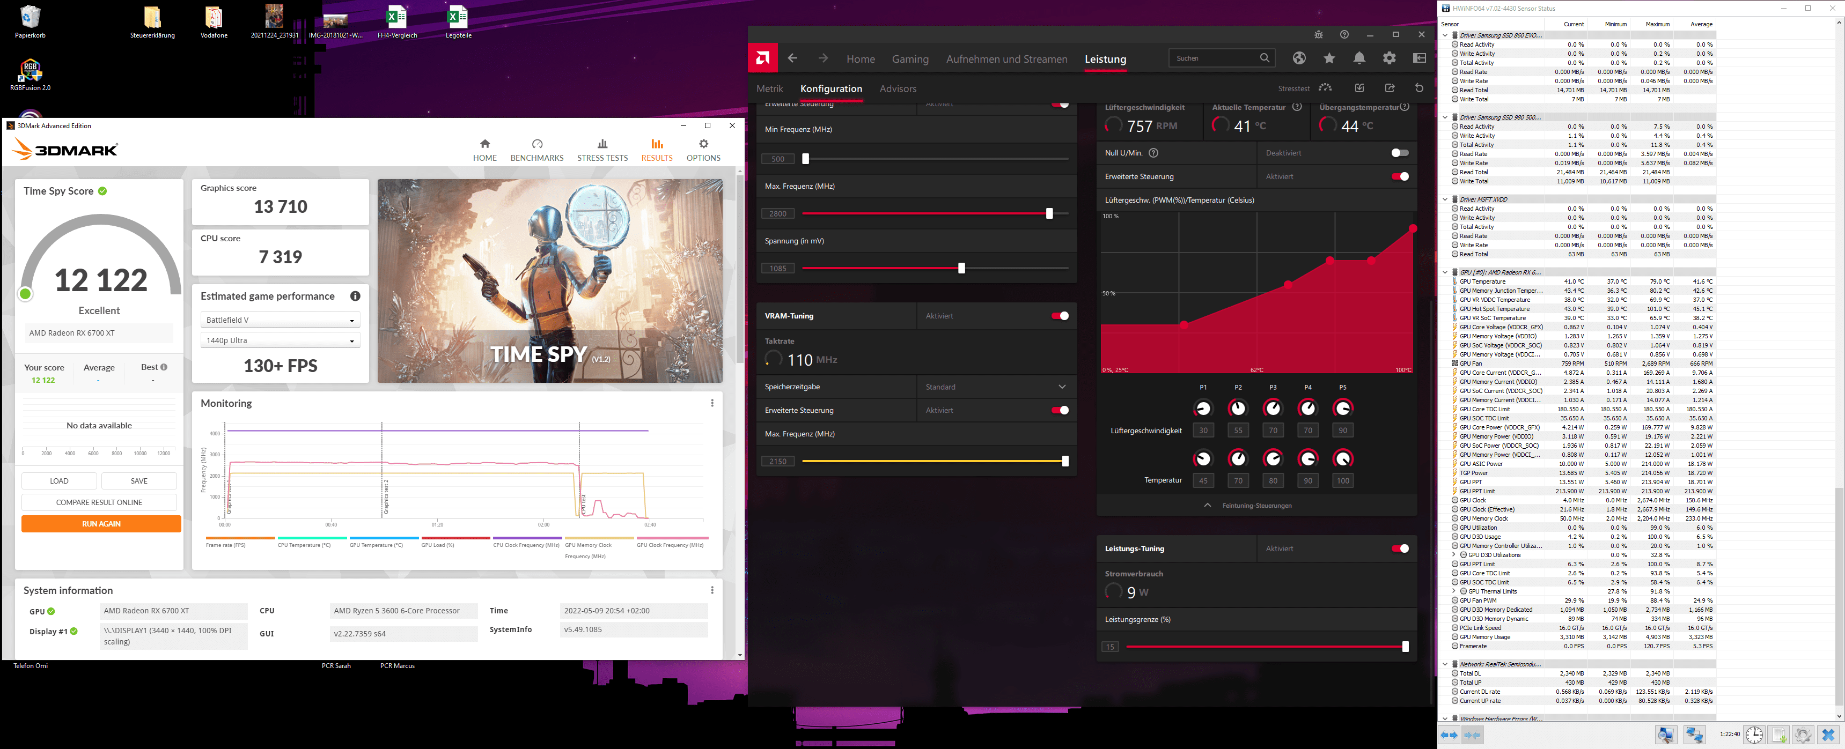Toggle VRAM Erweiterte Steuerung switch
1845x749 pixels.
(x=1059, y=410)
